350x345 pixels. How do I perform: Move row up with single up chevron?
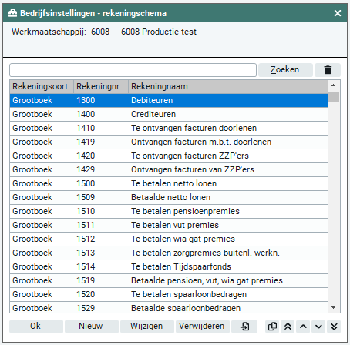pyautogui.click(x=303, y=327)
